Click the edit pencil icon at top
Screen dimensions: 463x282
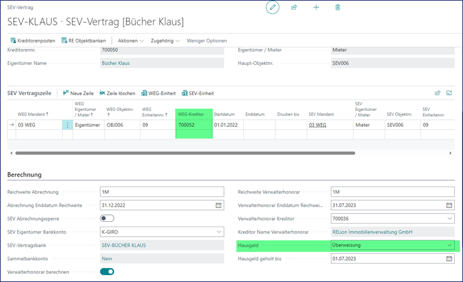(272, 7)
